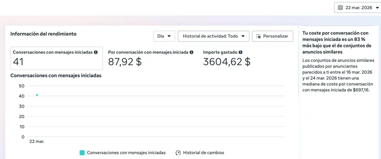Click the 22 mar. axis label

(37, 141)
